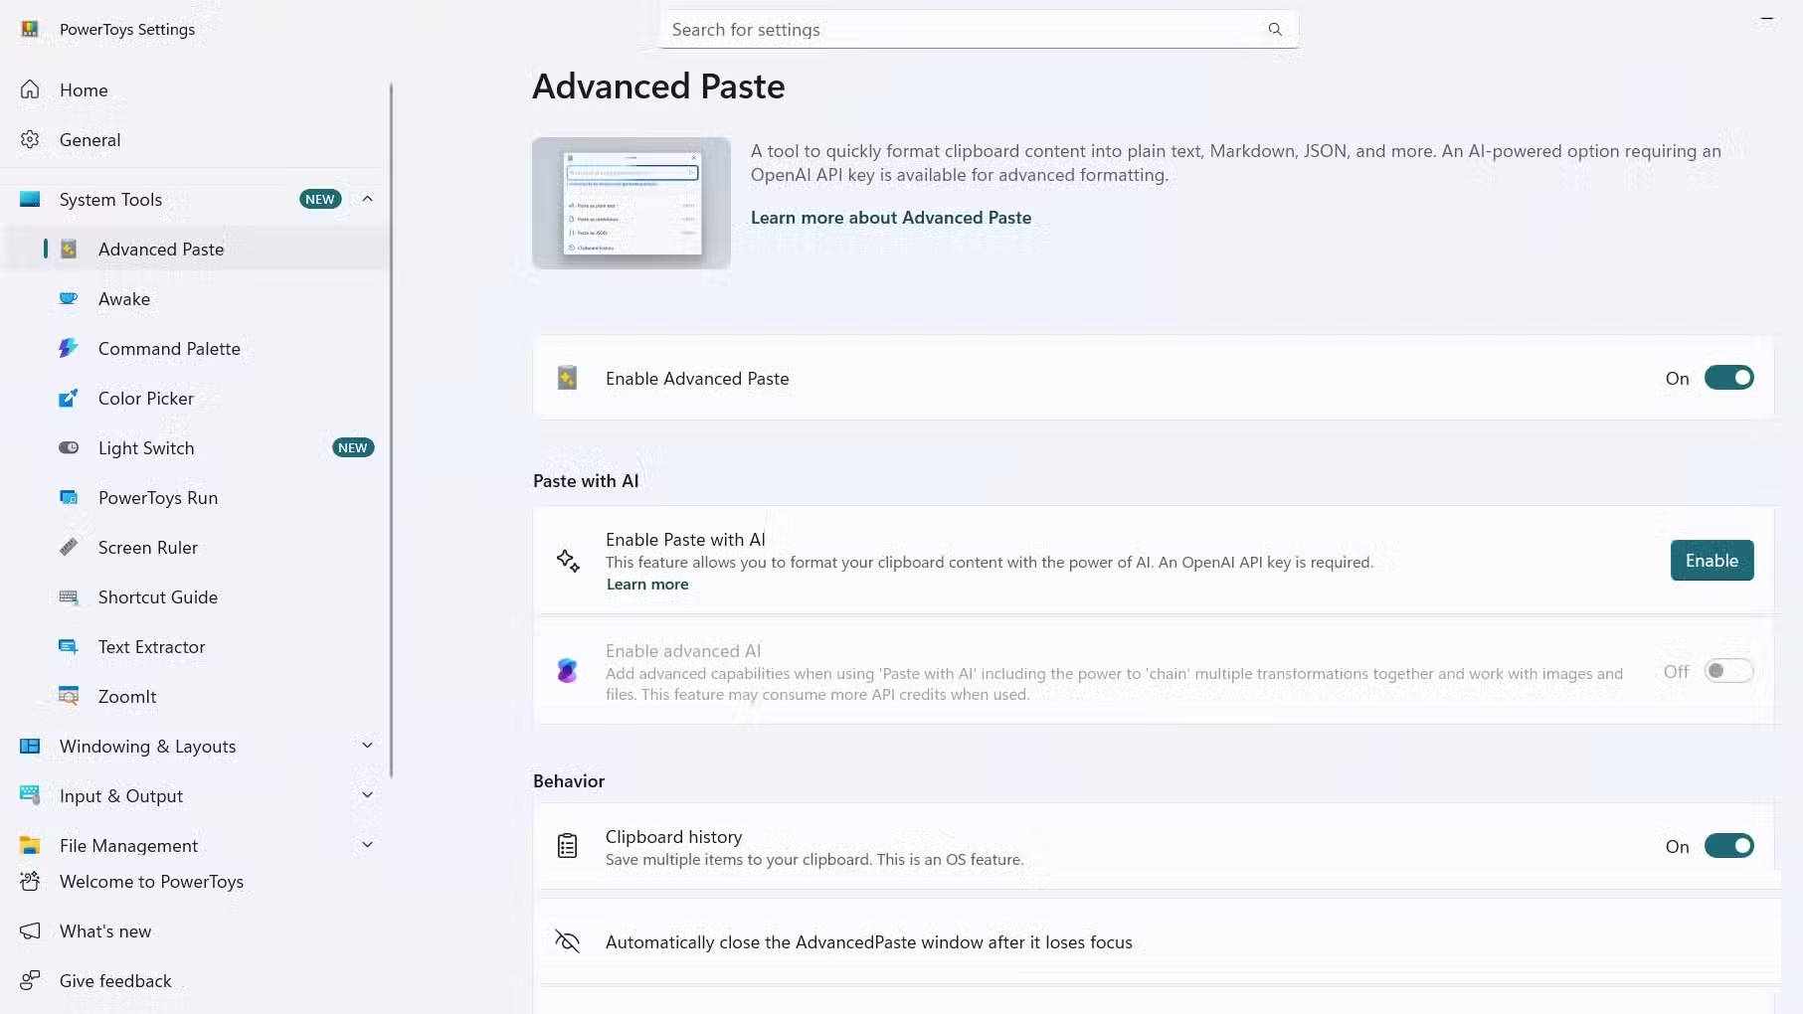Switch off the Clipboard history toggle
This screenshot has width=1803, height=1014.
[x=1729, y=846]
